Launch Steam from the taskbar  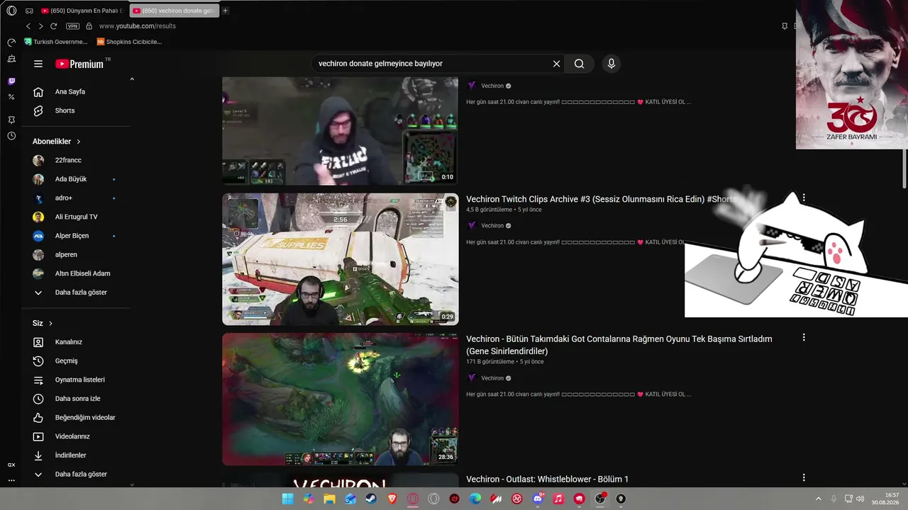click(371, 499)
